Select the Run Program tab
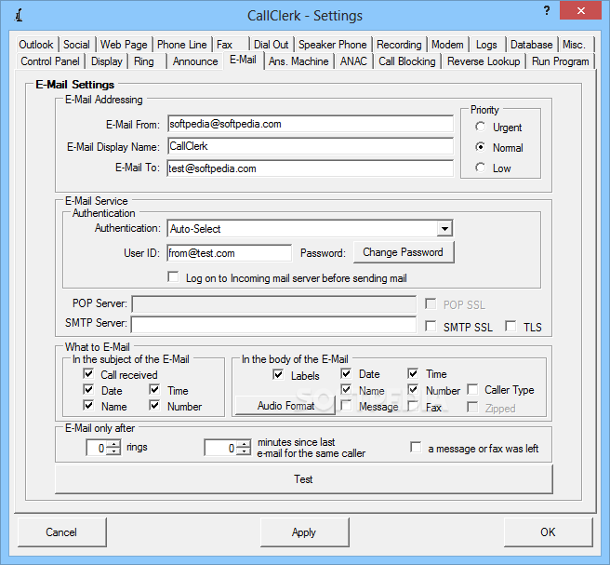 [560, 61]
